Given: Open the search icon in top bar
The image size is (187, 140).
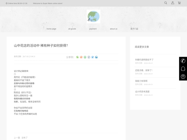Looking at the screenshot, I should [x=166, y=3].
